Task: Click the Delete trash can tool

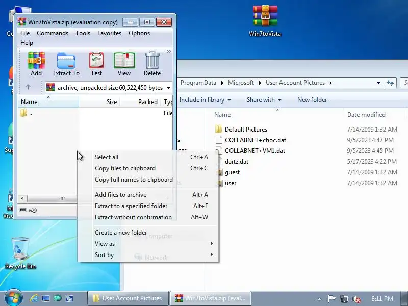Action: pyautogui.click(x=152, y=64)
